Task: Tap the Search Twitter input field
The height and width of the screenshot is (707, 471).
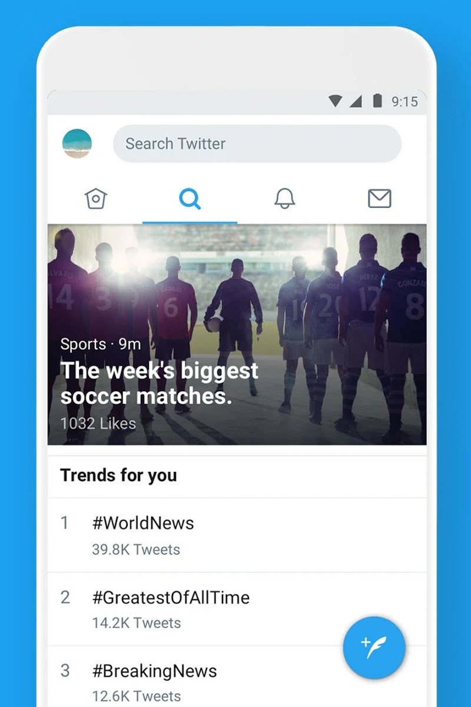Action: click(256, 143)
